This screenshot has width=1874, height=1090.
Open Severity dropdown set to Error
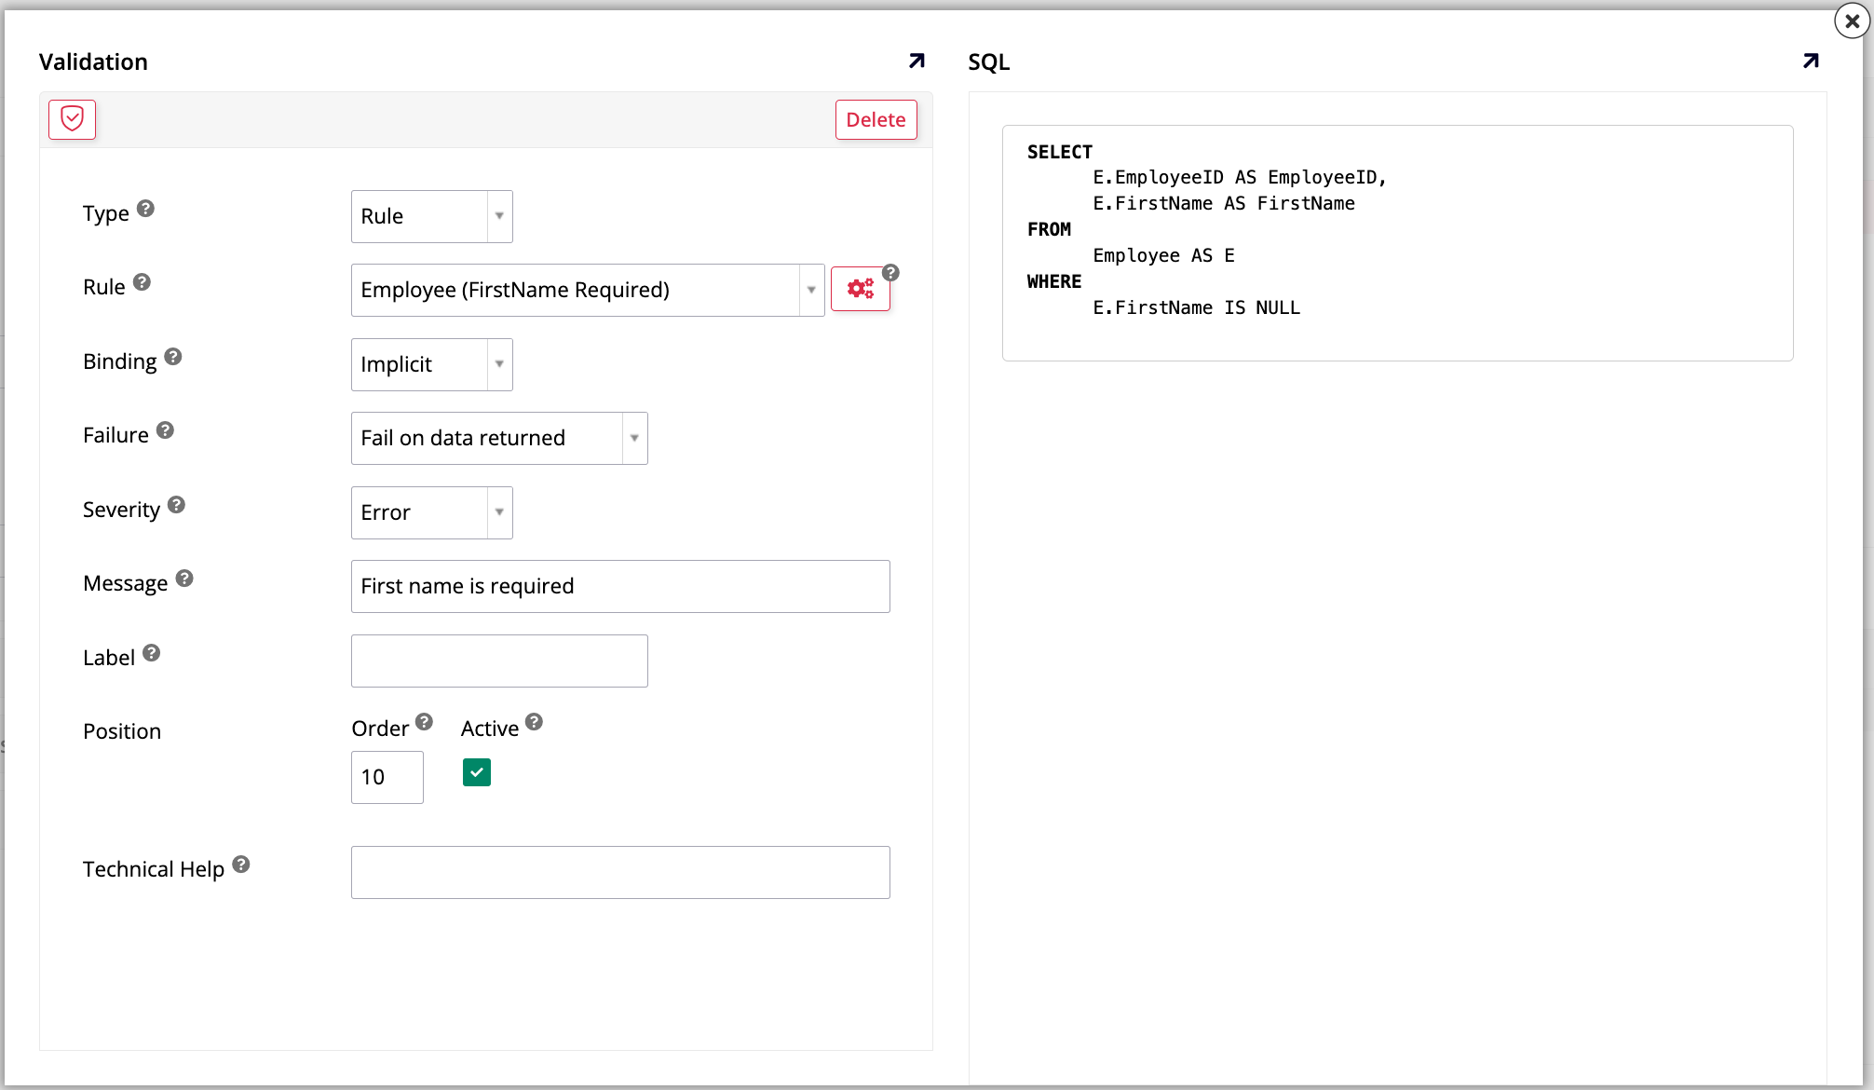431,512
